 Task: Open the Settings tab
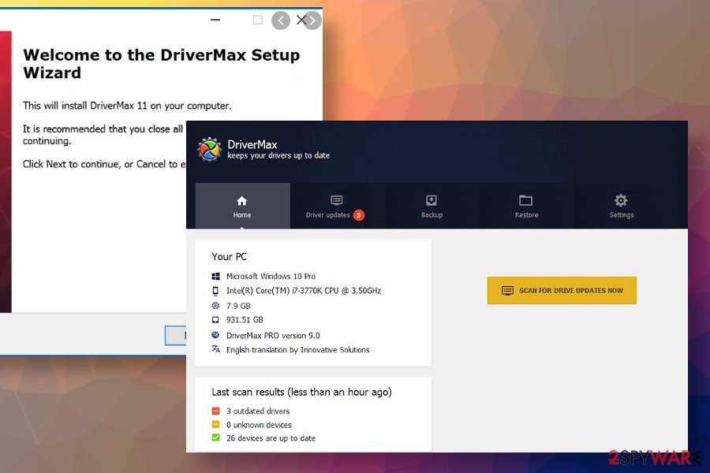coord(622,206)
